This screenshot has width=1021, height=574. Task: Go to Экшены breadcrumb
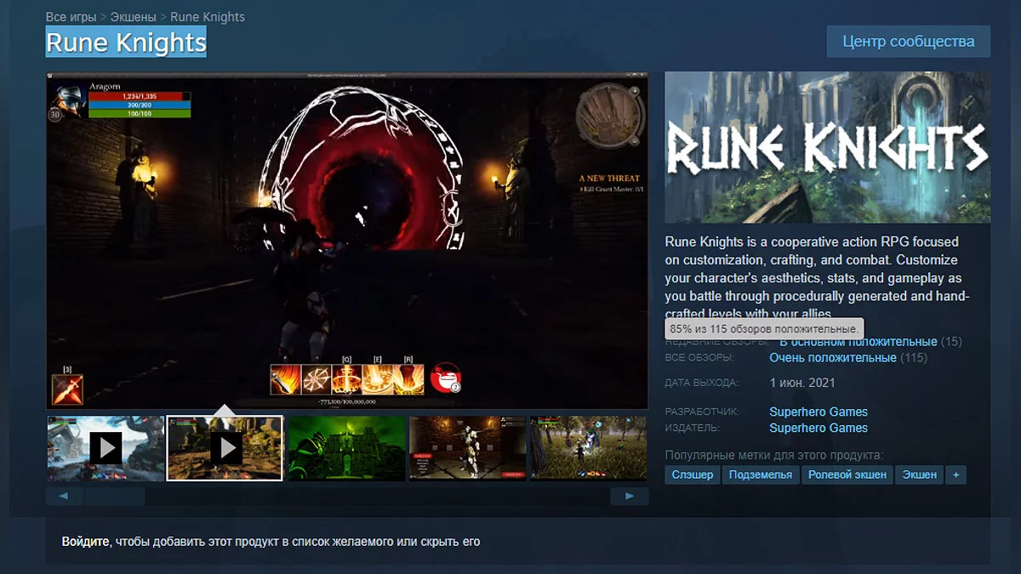132,17
